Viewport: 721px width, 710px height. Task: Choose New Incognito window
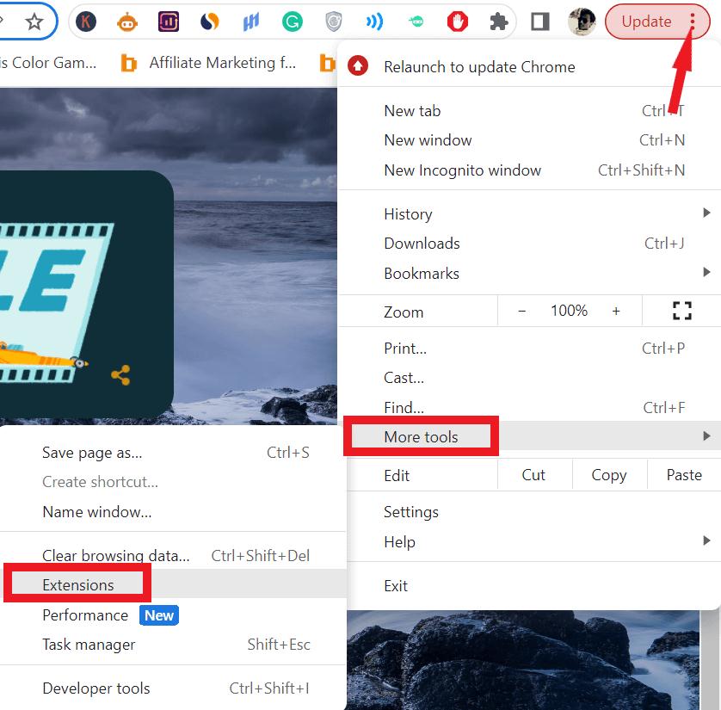(x=462, y=170)
